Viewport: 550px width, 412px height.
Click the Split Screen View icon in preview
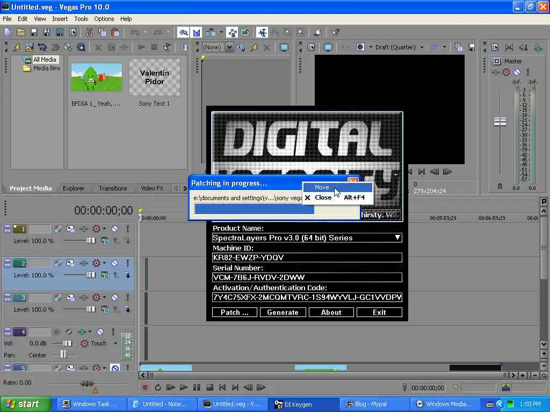(360, 47)
